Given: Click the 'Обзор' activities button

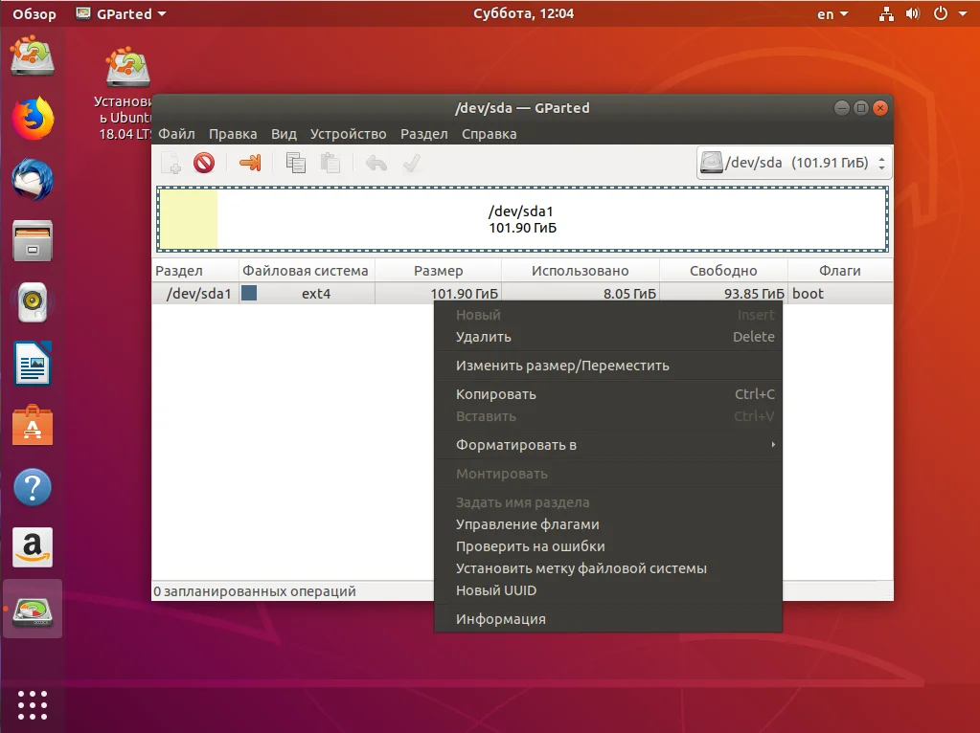Looking at the screenshot, I should tap(34, 14).
